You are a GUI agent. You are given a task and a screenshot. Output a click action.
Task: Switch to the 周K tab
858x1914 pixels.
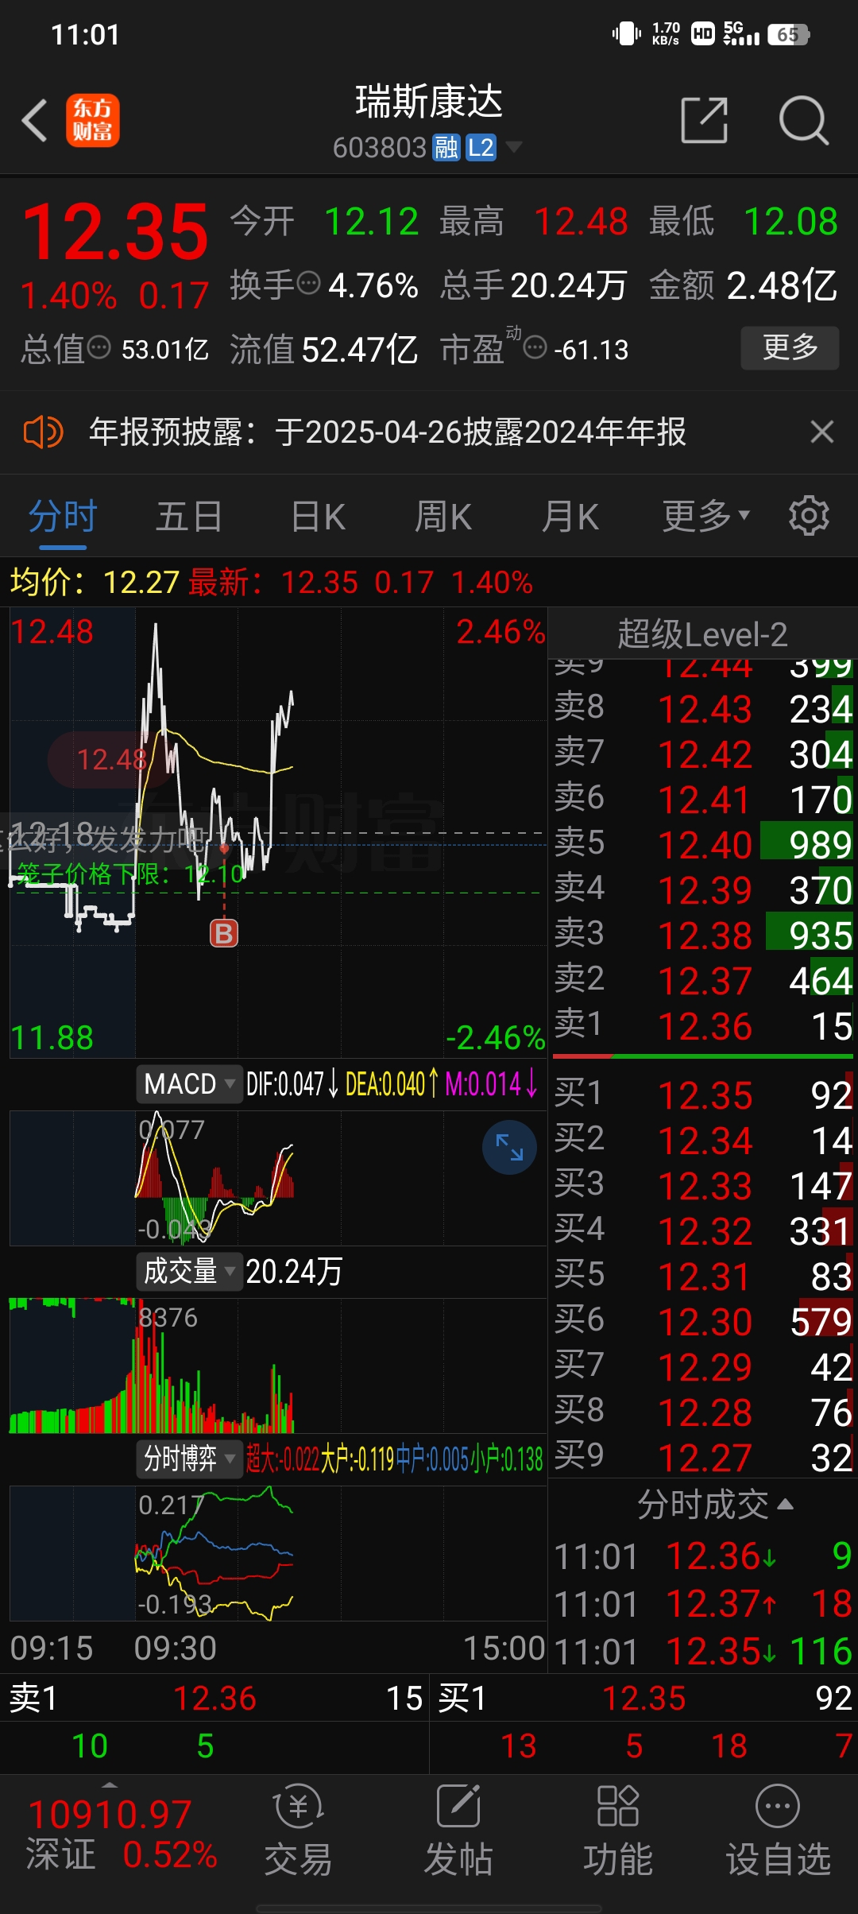click(x=443, y=517)
